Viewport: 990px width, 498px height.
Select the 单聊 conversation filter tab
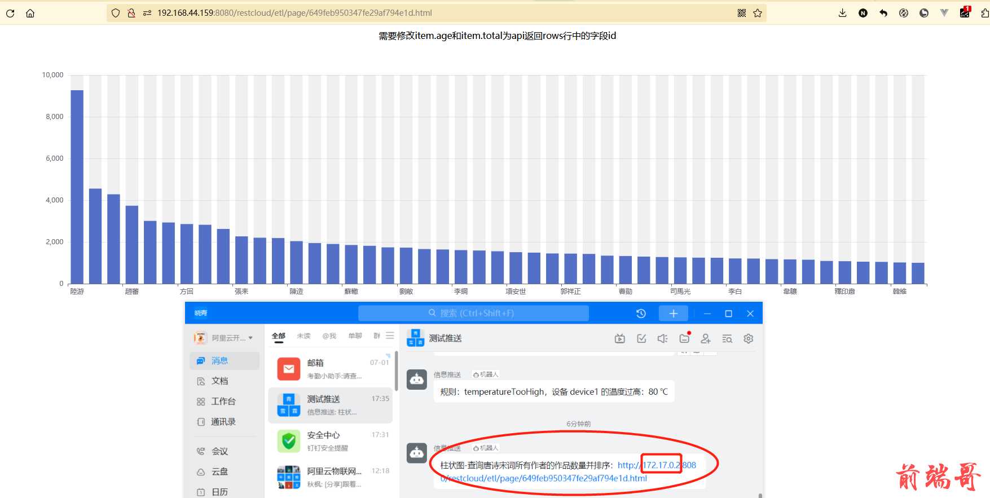(355, 336)
